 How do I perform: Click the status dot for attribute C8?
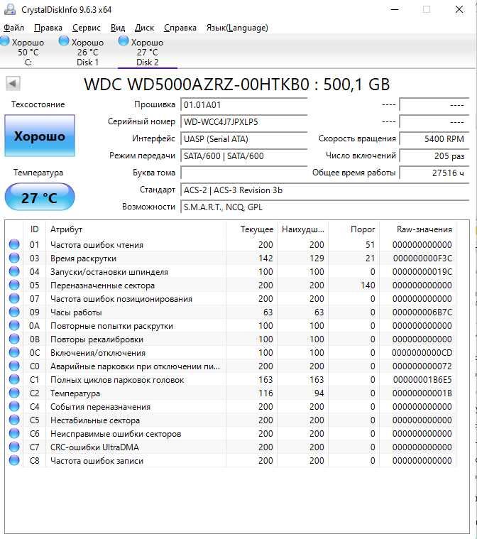click(14, 460)
